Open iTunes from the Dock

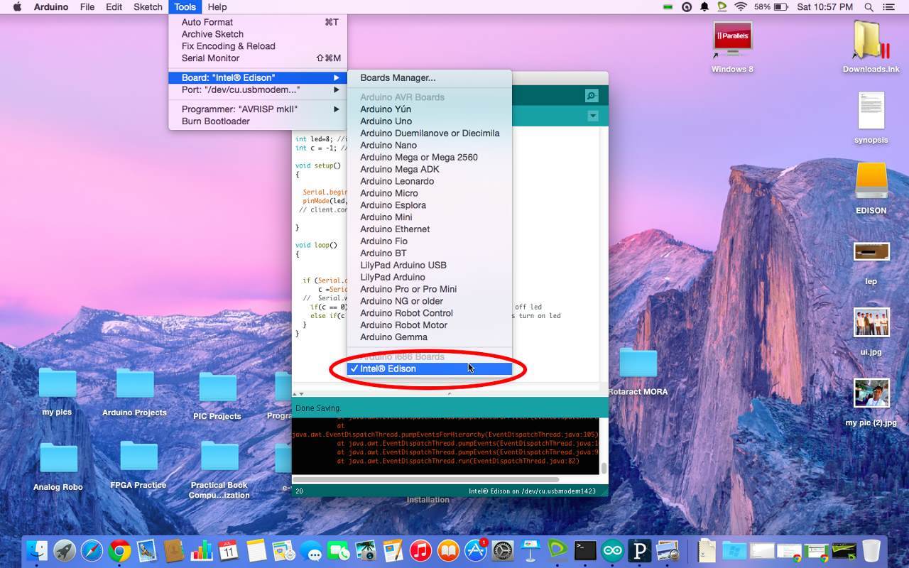pyautogui.click(x=420, y=550)
